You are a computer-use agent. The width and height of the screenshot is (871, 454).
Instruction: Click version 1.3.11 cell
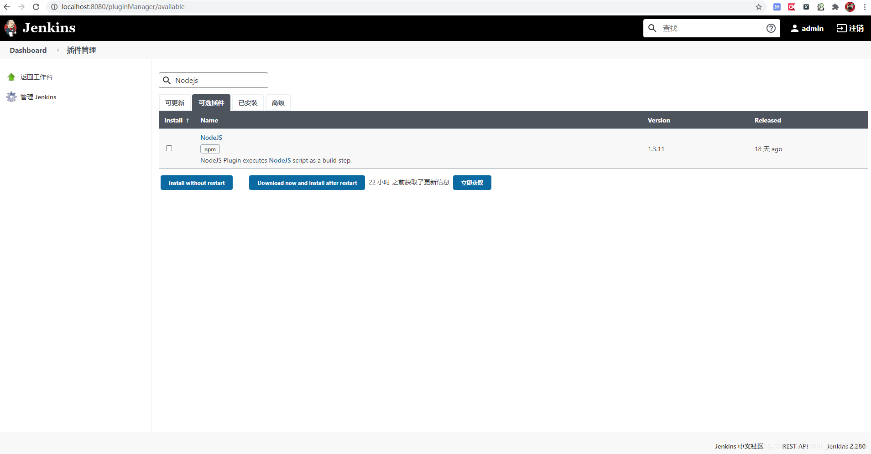(656, 149)
